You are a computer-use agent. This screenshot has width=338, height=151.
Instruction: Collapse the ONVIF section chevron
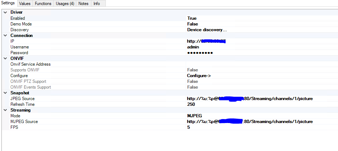(x=5, y=58)
